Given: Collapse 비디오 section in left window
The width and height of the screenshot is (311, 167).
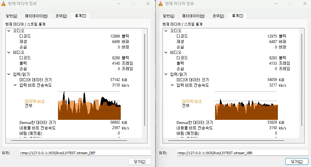Looking at the screenshot, I should click(9, 52).
